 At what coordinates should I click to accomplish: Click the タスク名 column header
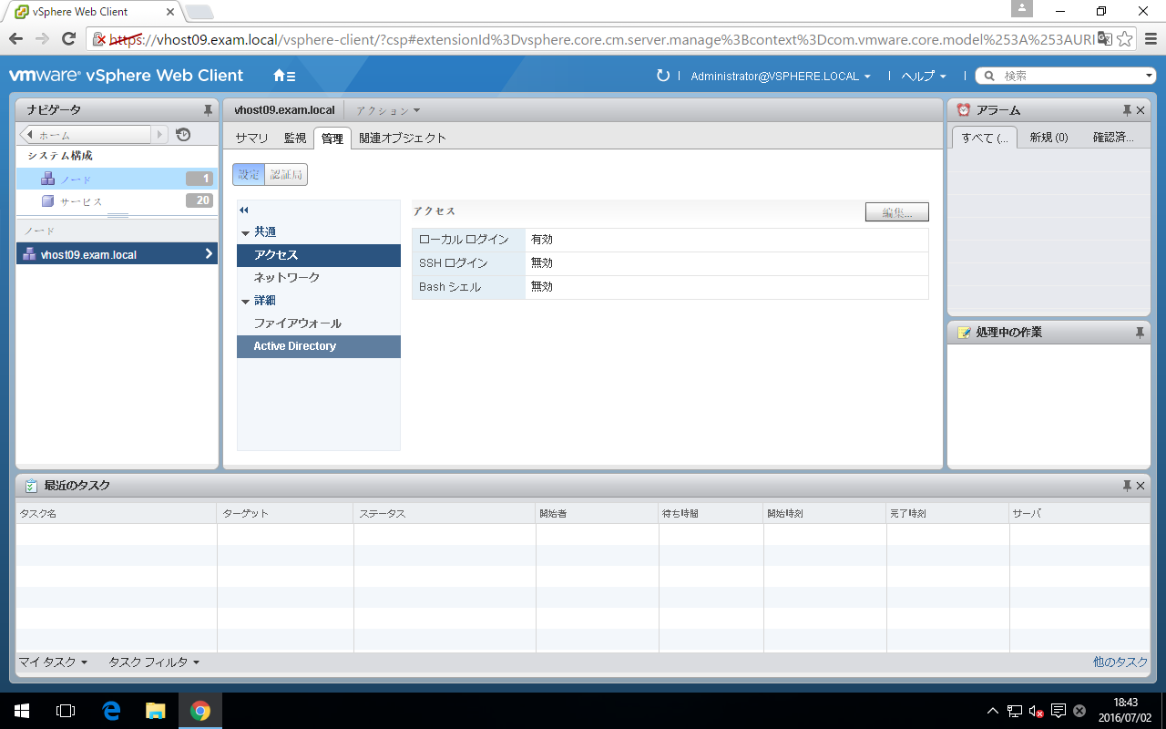pos(117,514)
